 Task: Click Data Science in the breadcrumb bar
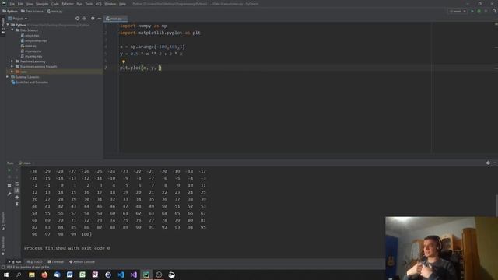[x=32, y=12]
